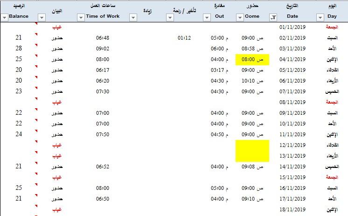Image resolution: width=348 pixels, height=216 pixels.
Task: Select empty yellow Come cell for 13/11/2019
Action: 252,156
